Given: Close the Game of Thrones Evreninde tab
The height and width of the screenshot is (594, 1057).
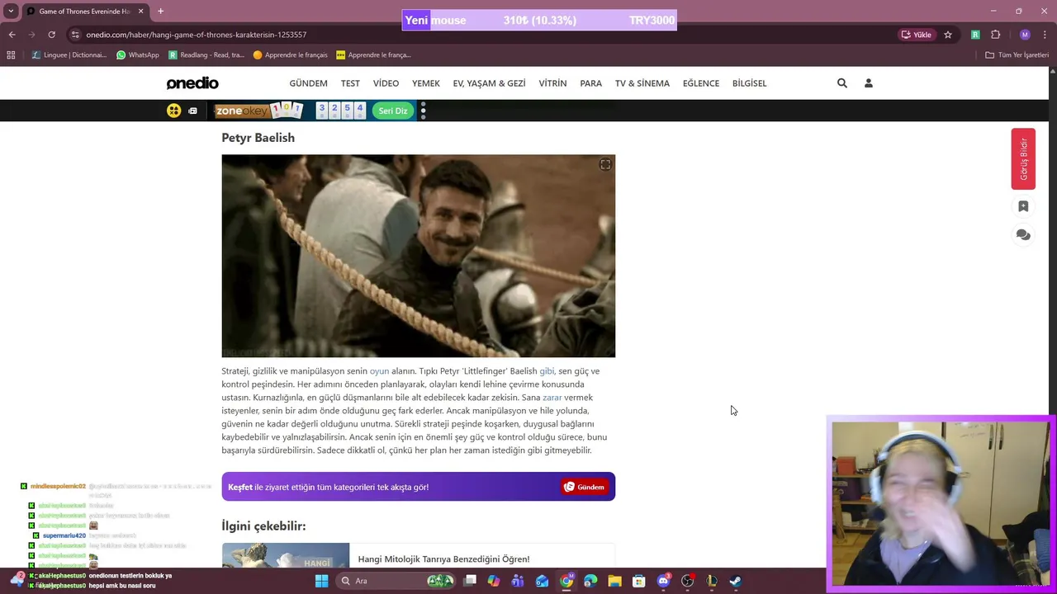Looking at the screenshot, I should click(x=140, y=12).
